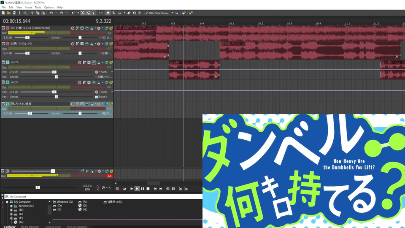
Task: Click the 03. Instrumental volume slider handle
Action: [27, 38]
